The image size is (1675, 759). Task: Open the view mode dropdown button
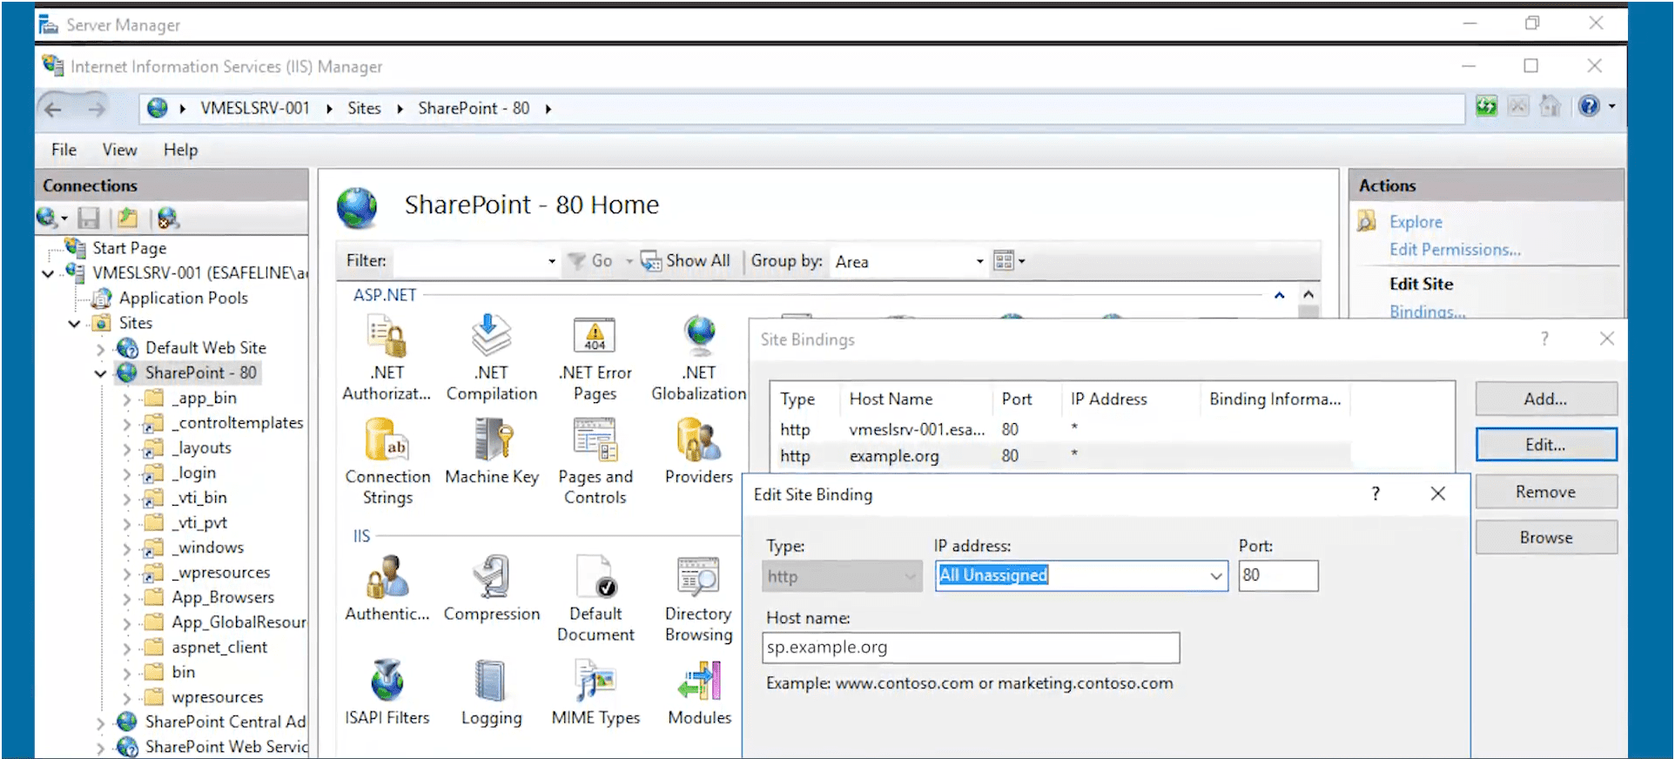tap(1009, 260)
